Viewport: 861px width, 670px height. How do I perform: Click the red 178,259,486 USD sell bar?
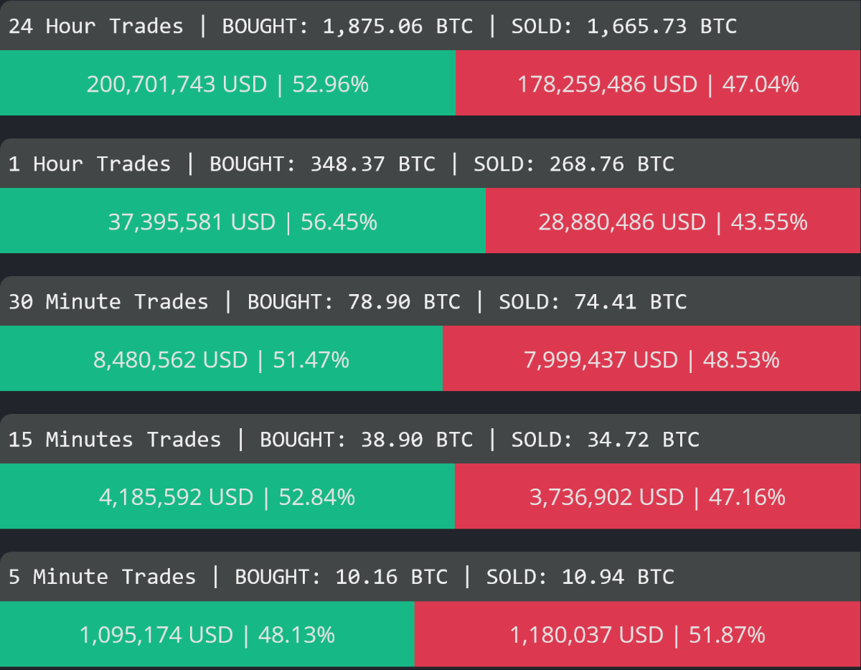coord(658,84)
